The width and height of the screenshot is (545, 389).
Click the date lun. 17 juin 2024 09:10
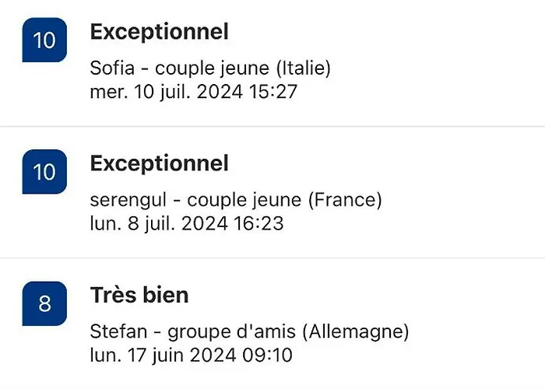(192, 356)
